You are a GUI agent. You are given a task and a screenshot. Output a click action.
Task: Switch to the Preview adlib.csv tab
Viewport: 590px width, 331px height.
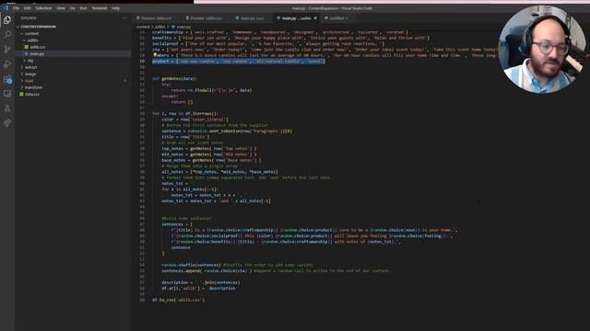206,18
